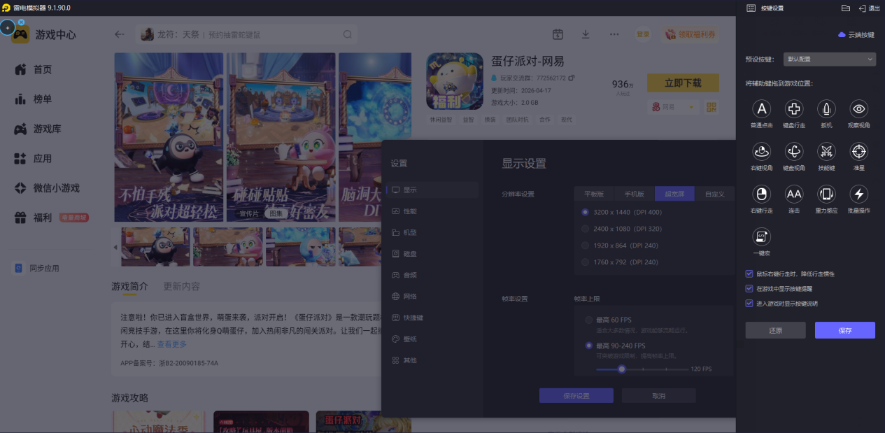Click 保存 button in key settings
The height and width of the screenshot is (433, 885).
pyautogui.click(x=845, y=330)
